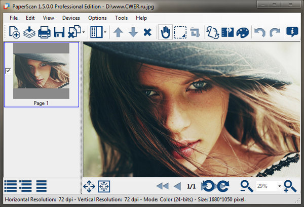Go to first page double arrow
The height and width of the screenshot is (207, 304).
coord(163,186)
